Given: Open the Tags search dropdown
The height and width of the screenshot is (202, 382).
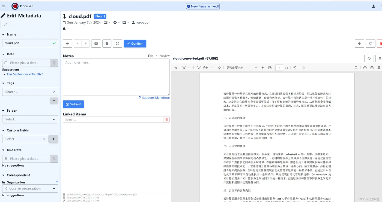Looking at the screenshot, I should (30, 92).
